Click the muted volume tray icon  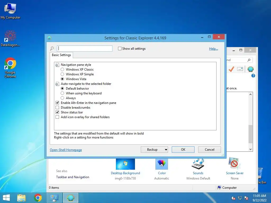click(233, 198)
